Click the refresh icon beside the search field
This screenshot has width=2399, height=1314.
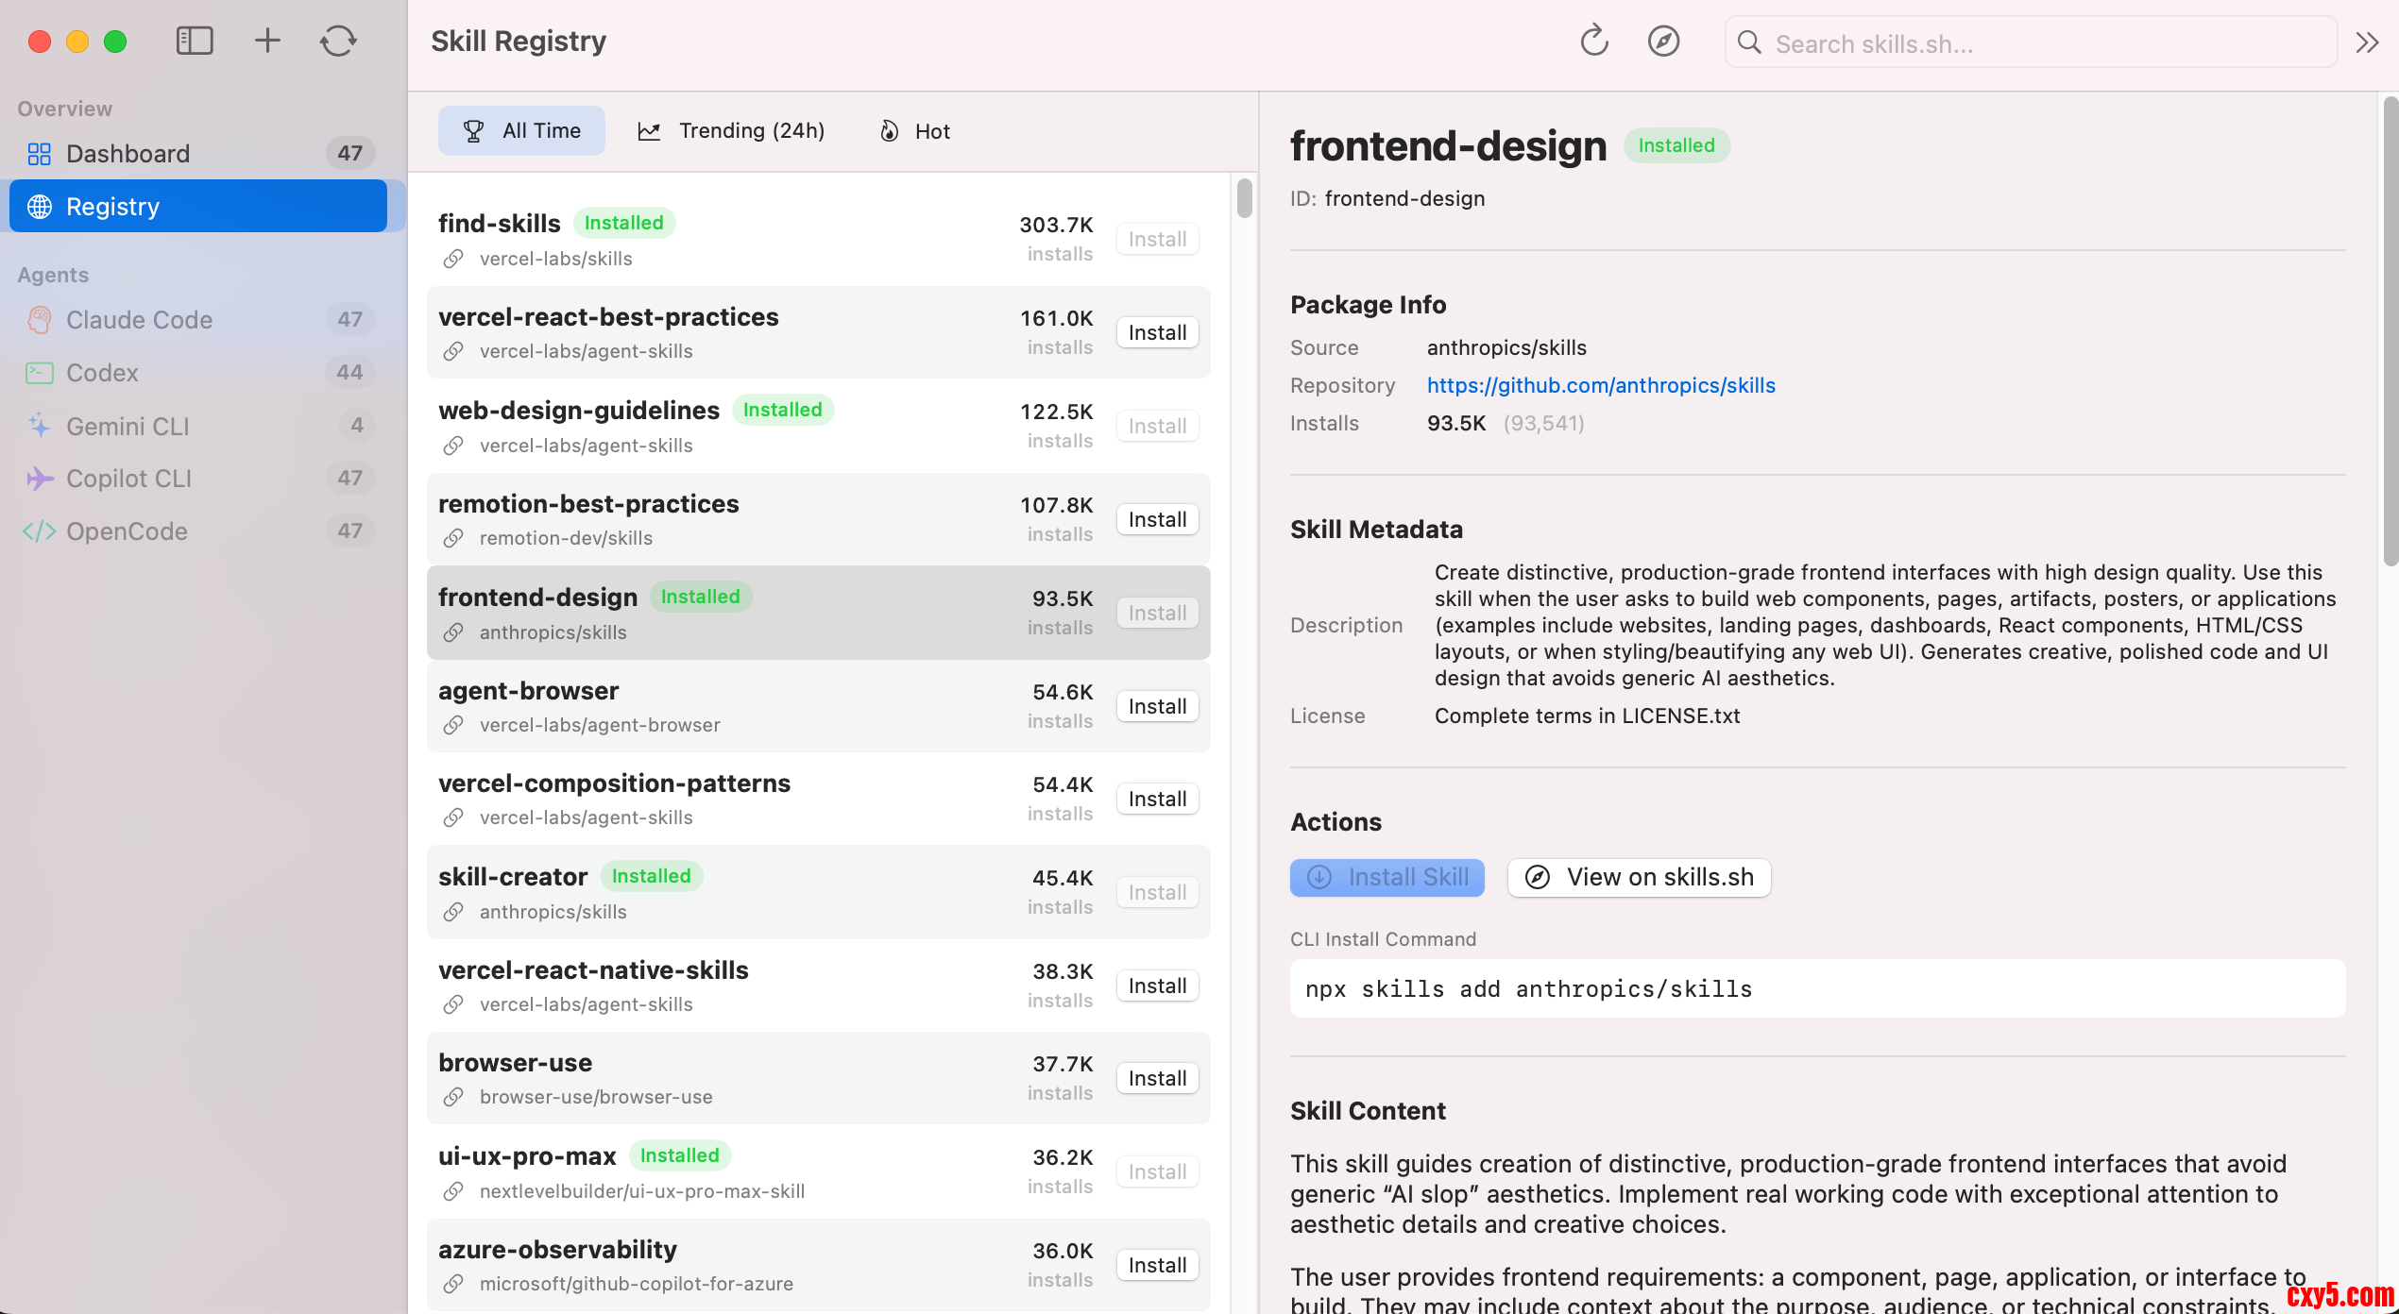[1593, 42]
